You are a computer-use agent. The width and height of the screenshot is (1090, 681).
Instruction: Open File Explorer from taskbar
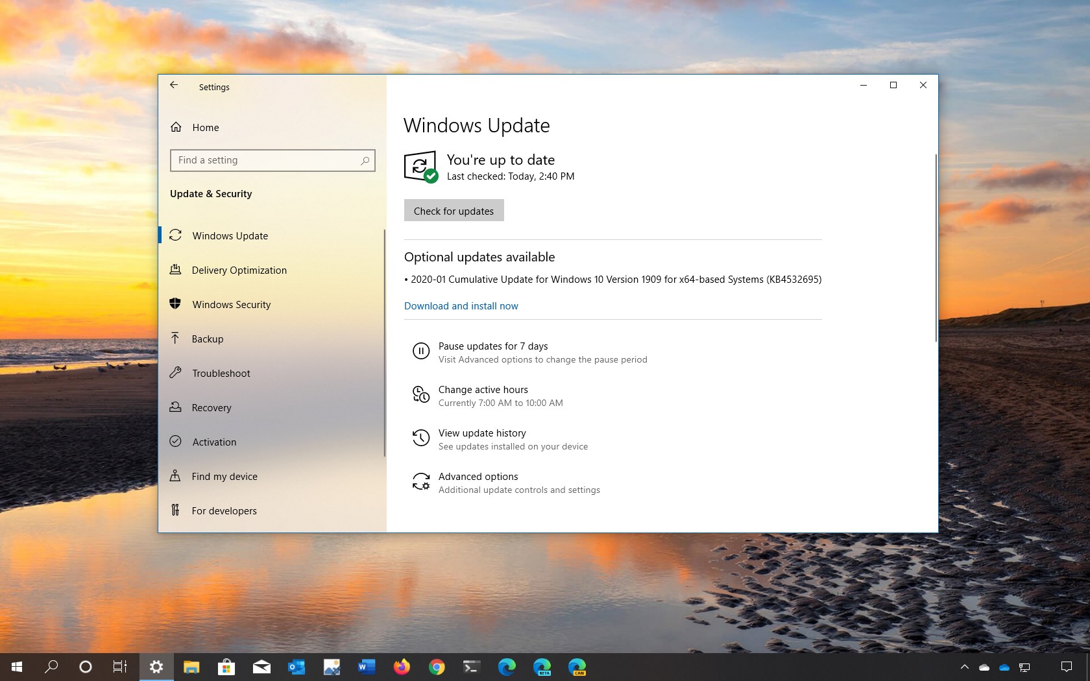coord(191,667)
